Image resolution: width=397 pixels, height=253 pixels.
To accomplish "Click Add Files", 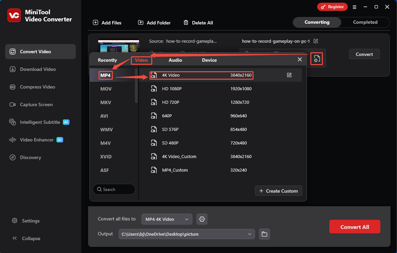I will click(x=107, y=23).
